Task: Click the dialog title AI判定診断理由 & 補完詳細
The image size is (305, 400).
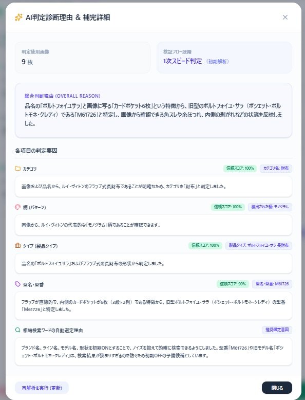Action: click(x=68, y=17)
